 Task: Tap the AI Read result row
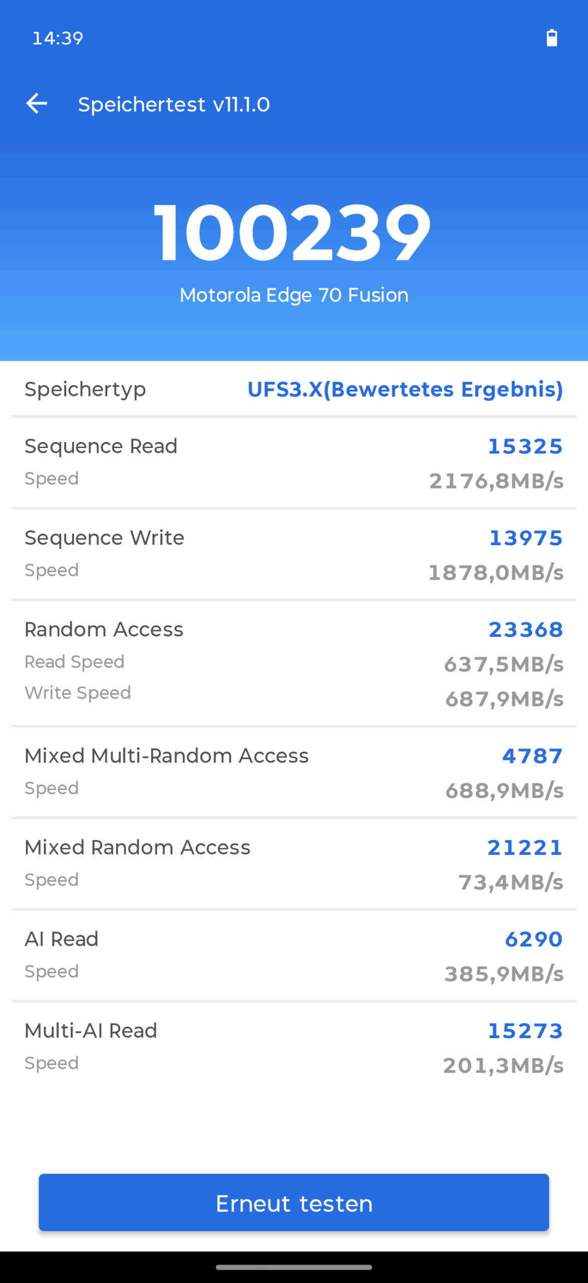[294, 955]
